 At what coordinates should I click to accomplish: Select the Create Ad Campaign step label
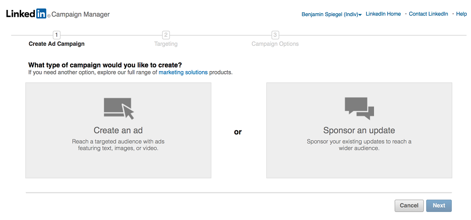tap(57, 44)
